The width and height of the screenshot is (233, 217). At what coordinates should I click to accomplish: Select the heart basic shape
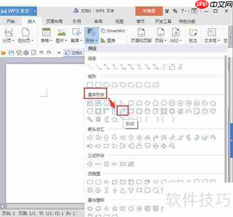pyautogui.click(x=213, y=111)
